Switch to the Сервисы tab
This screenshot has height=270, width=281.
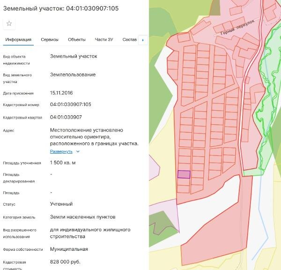coord(50,40)
